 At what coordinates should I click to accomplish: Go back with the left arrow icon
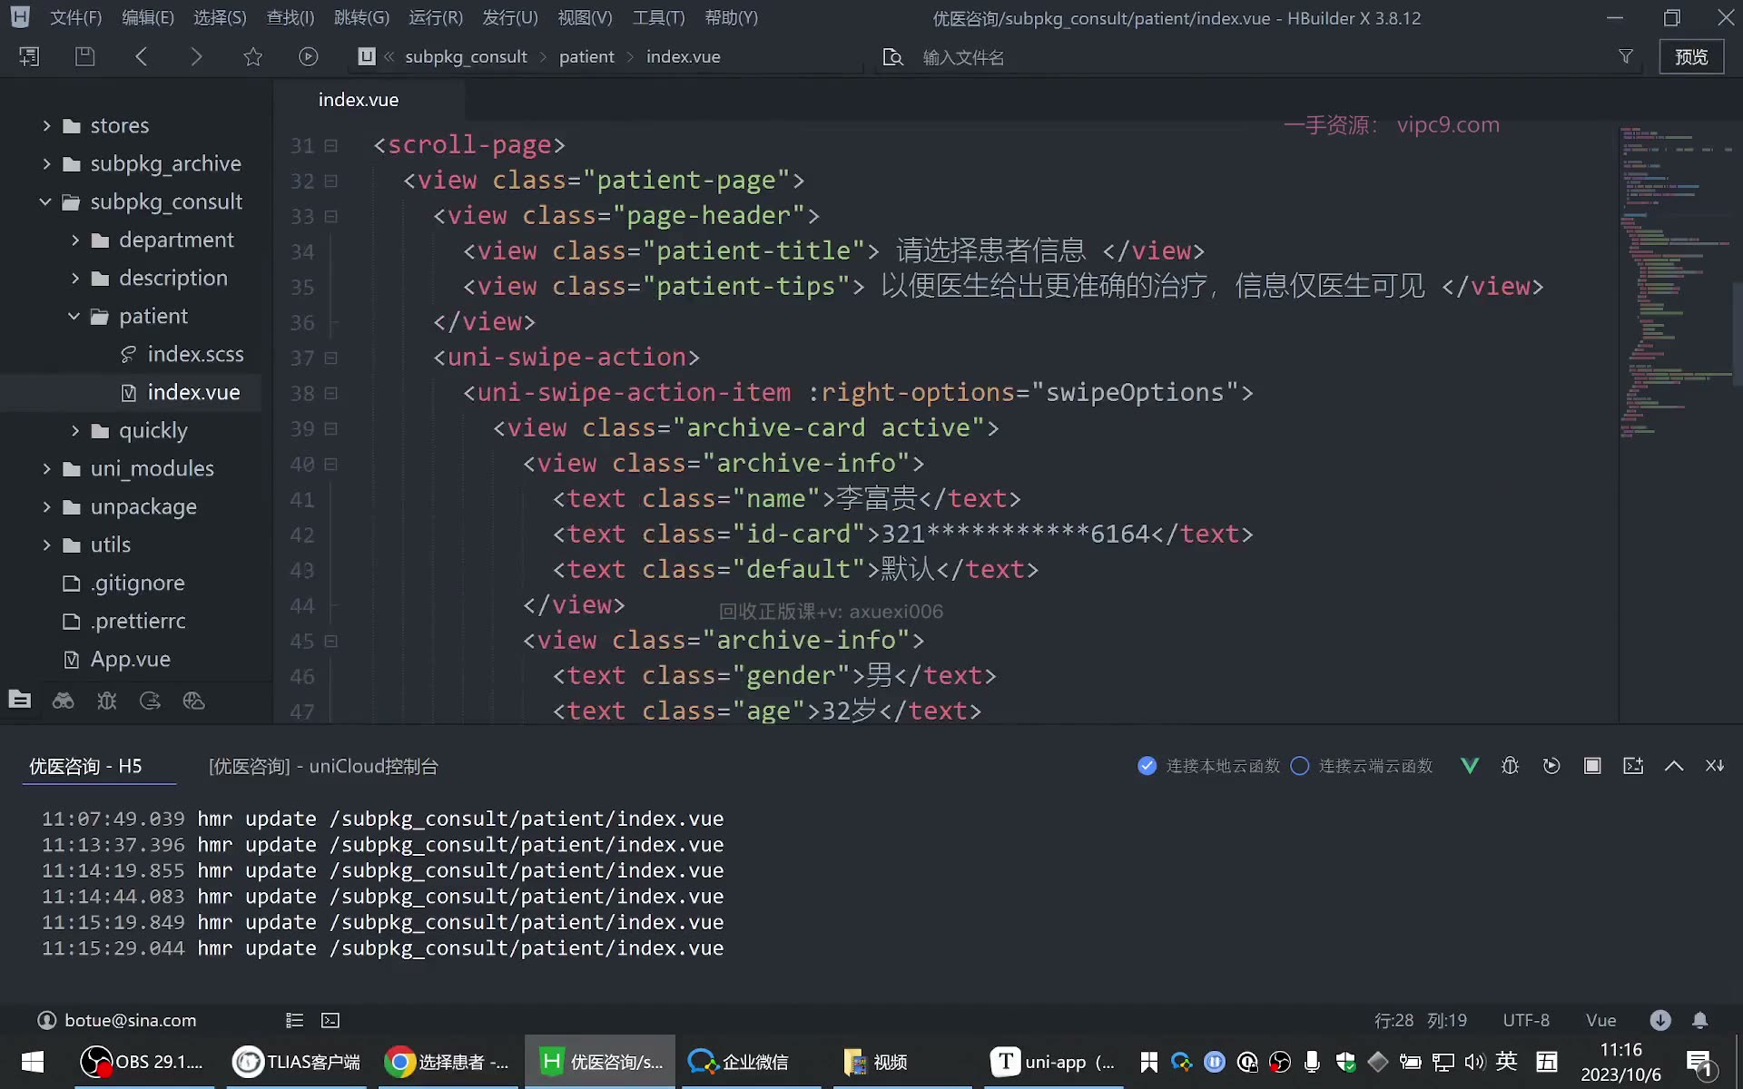pyautogui.click(x=141, y=56)
